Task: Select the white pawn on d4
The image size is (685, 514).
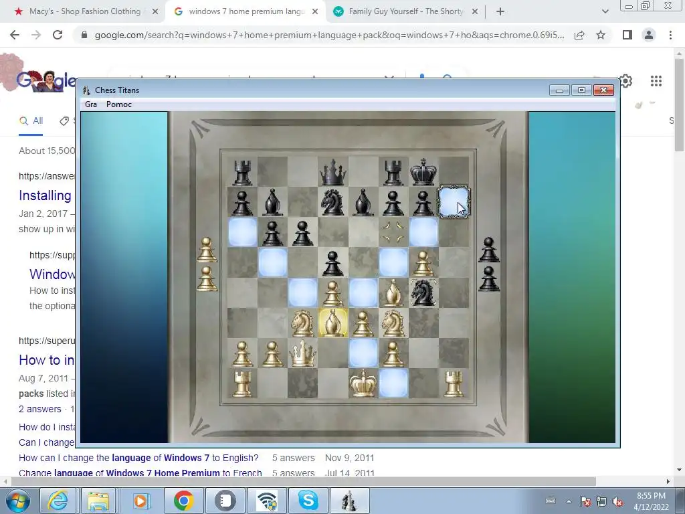Action: pos(333,292)
